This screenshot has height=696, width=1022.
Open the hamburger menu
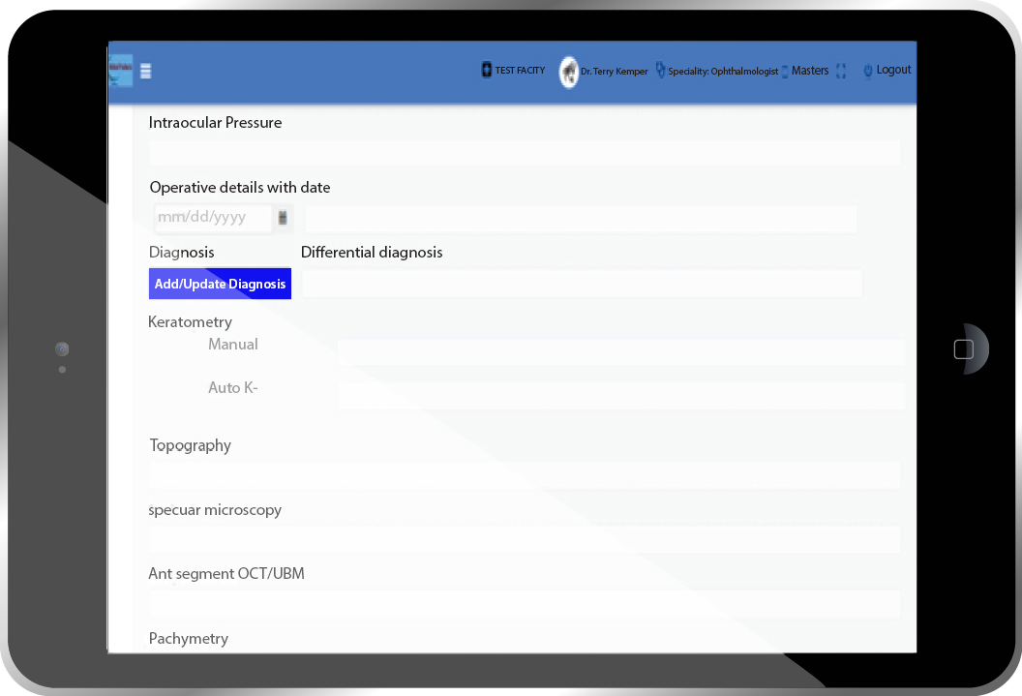[146, 71]
